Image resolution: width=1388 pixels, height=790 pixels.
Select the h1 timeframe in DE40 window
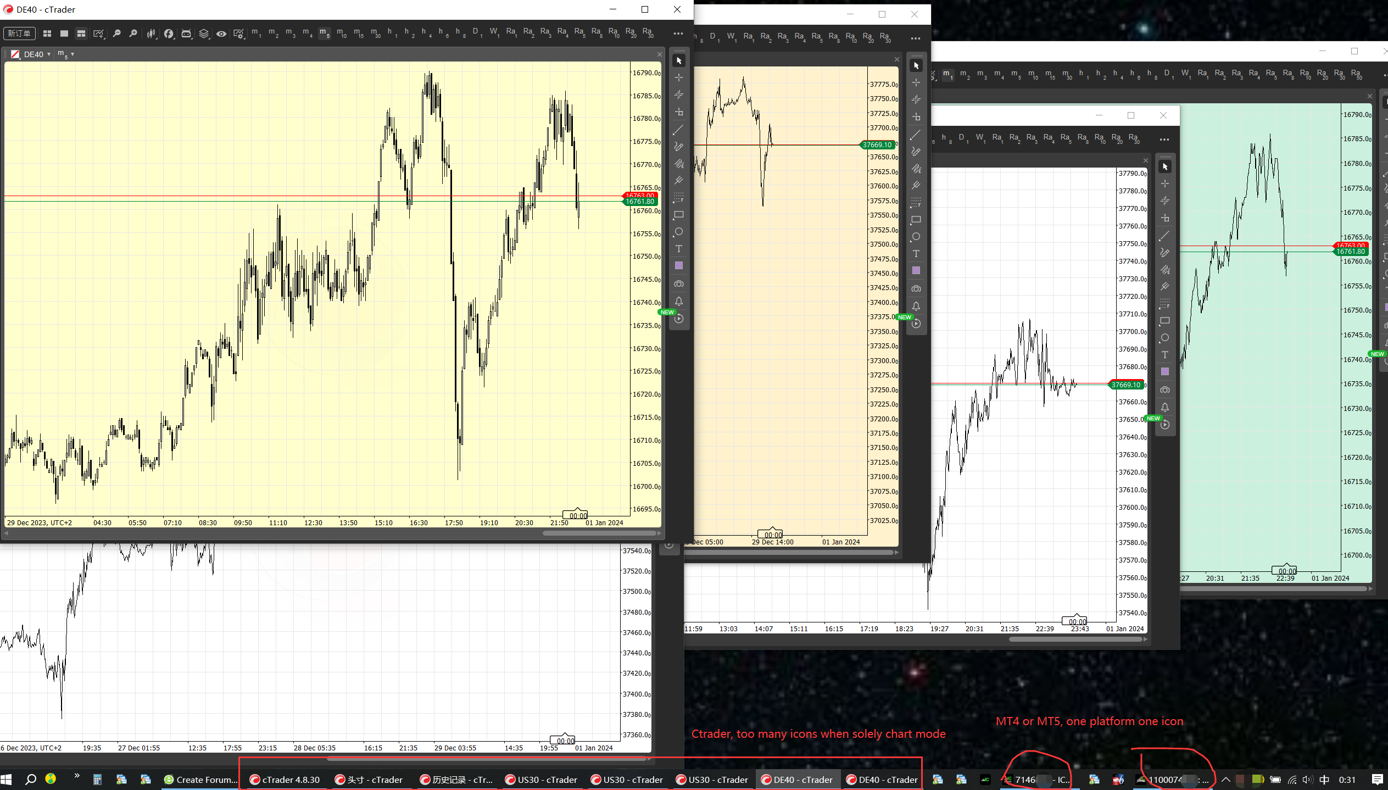click(392, 33)
